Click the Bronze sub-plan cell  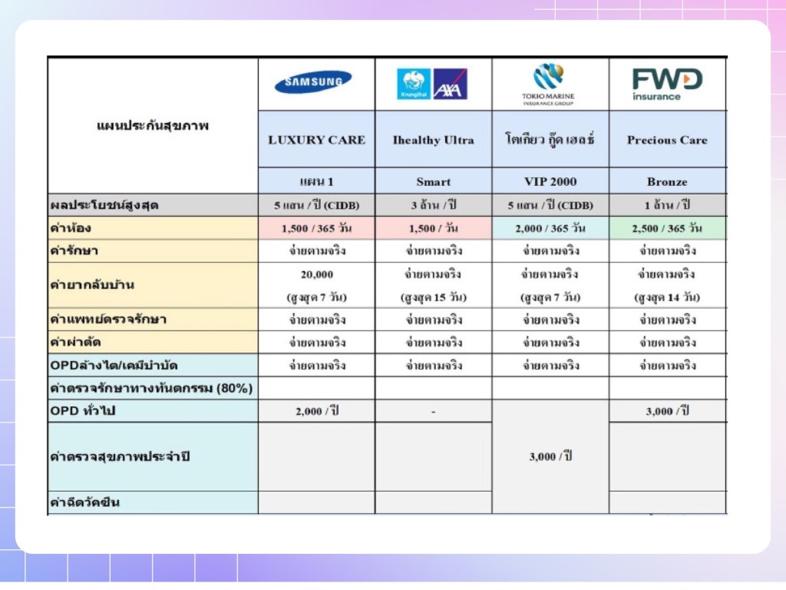666,182
